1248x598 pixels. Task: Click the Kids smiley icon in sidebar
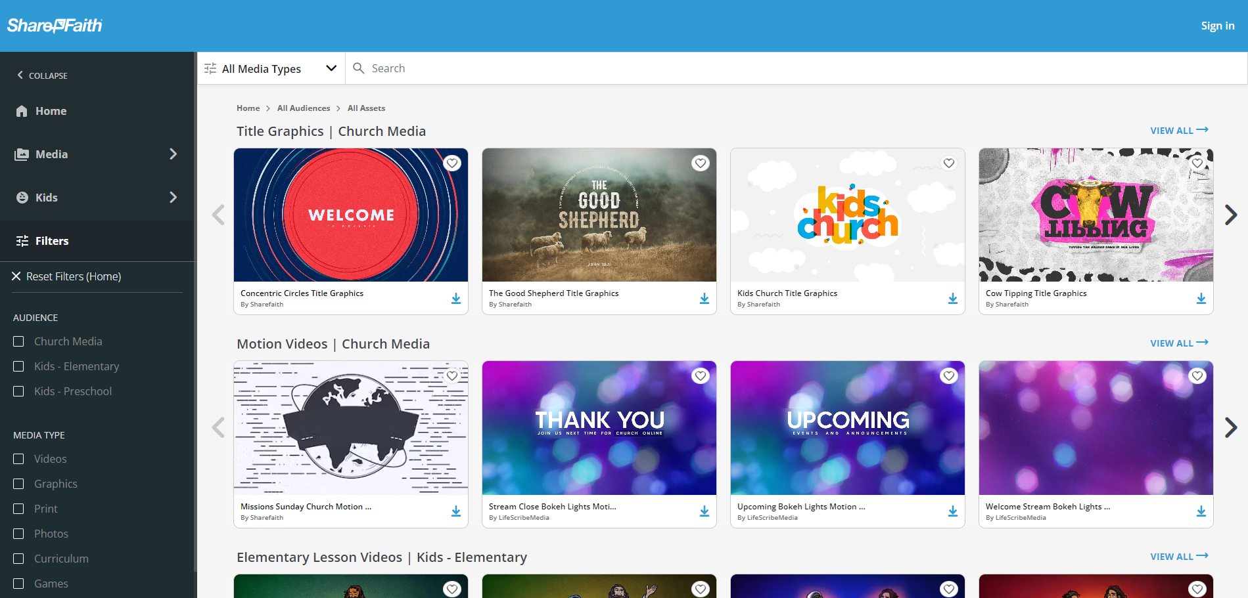[x=22, y=198]
